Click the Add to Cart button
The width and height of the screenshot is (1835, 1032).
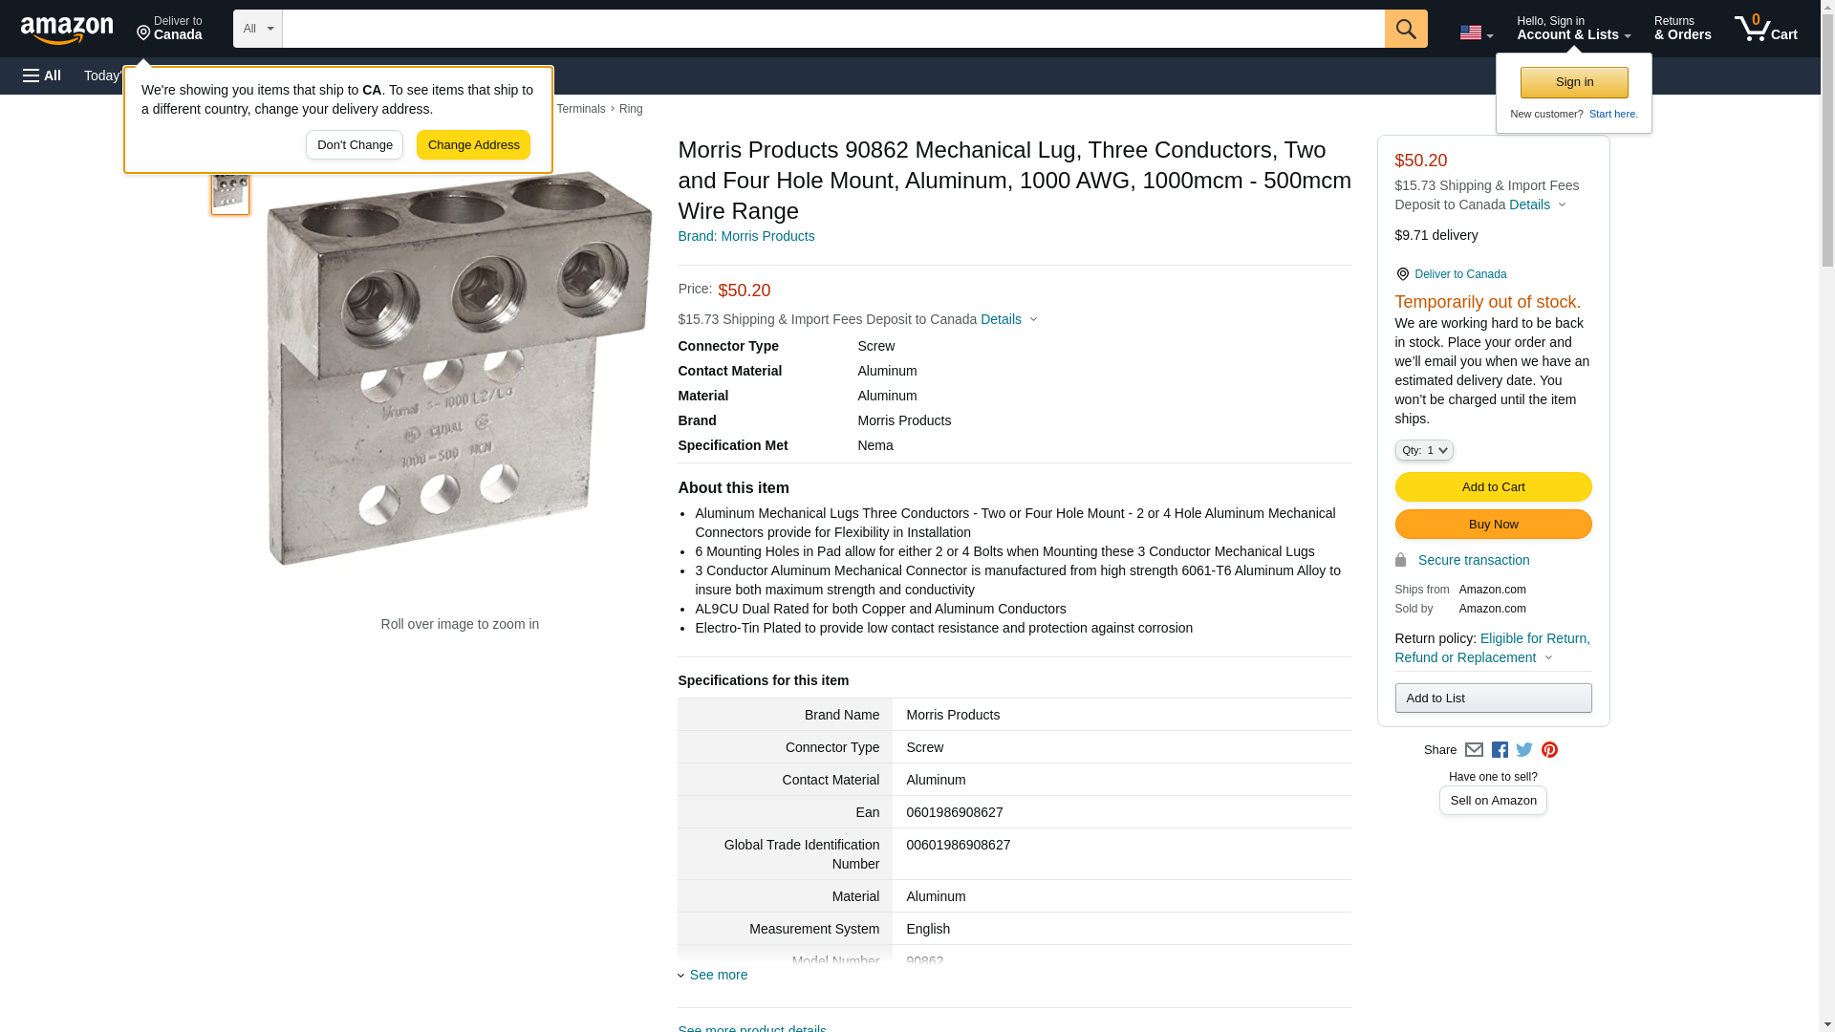point(1493,487)
